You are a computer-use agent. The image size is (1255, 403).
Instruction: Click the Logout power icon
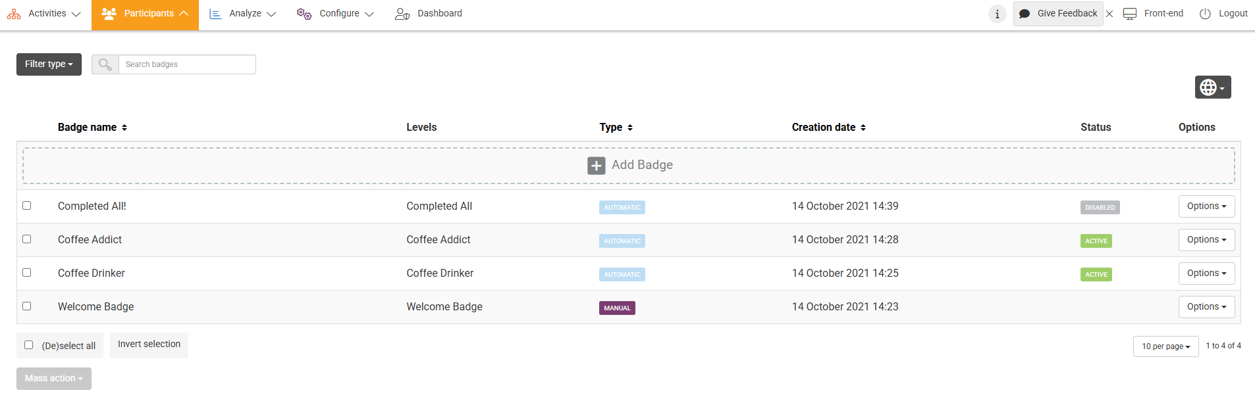click(1205, 14)
